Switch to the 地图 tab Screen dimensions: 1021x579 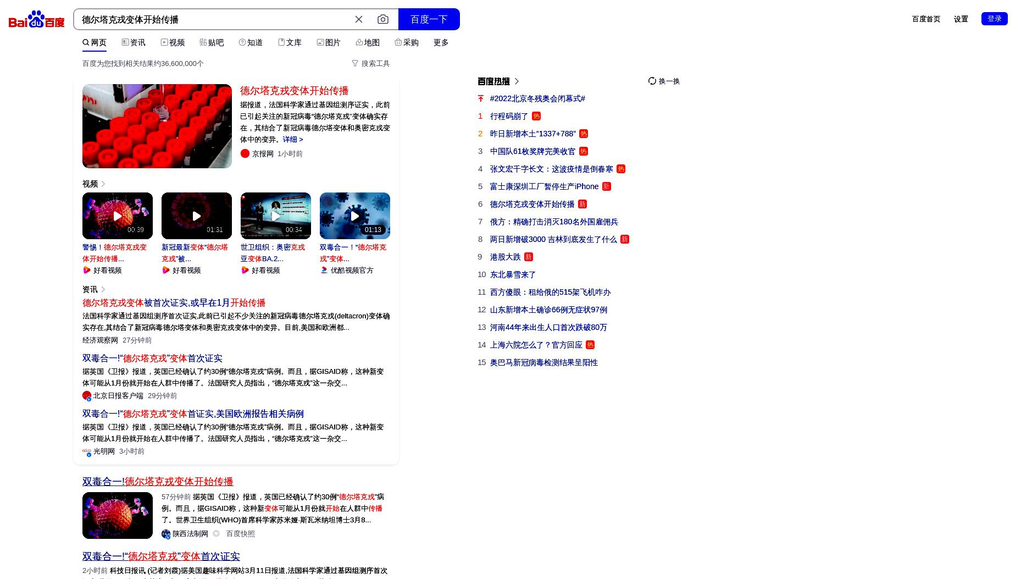368,42
